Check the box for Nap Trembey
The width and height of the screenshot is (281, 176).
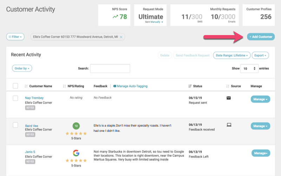tap(15, 98)
